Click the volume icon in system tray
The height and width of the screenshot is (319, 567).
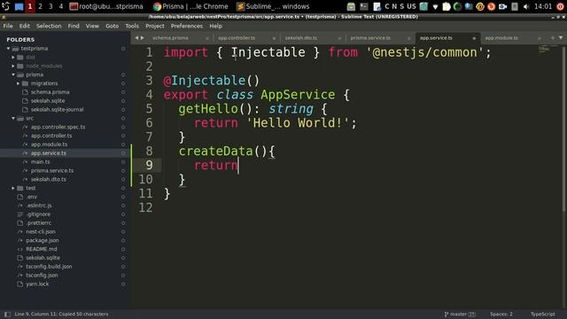[526, 6]
